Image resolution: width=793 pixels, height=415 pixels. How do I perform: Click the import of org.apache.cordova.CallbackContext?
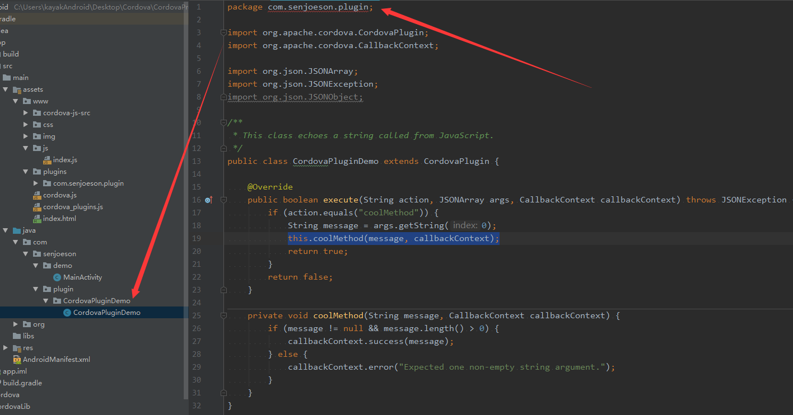[333, 45]
